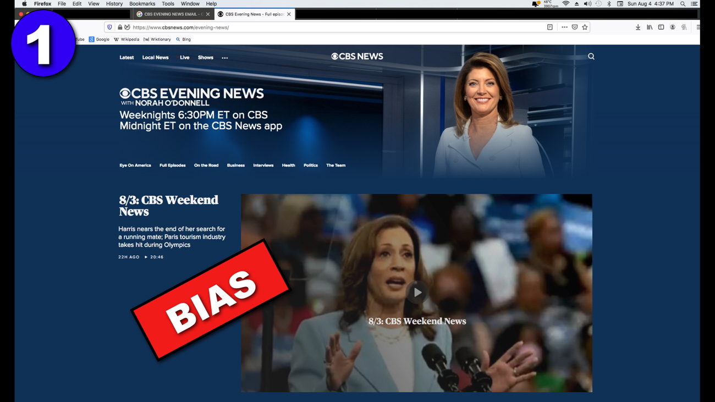The width and height of the screenshot is (715, 402).
Task: Click the tracking protection shield icon
Action: click(109, 27)
